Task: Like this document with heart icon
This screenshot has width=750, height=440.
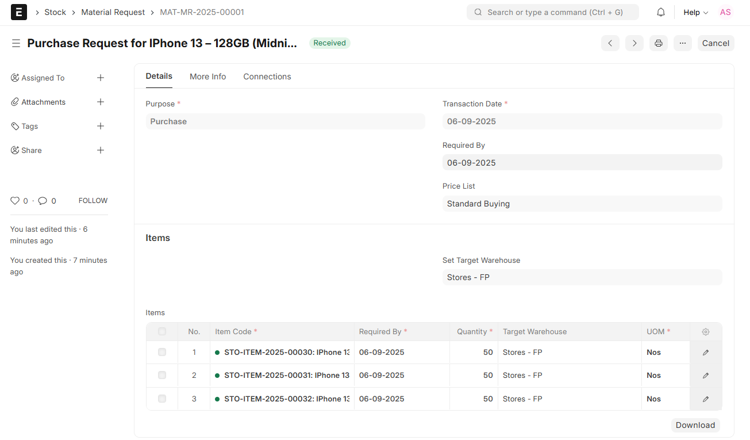Action: click(x=15, y=201)
